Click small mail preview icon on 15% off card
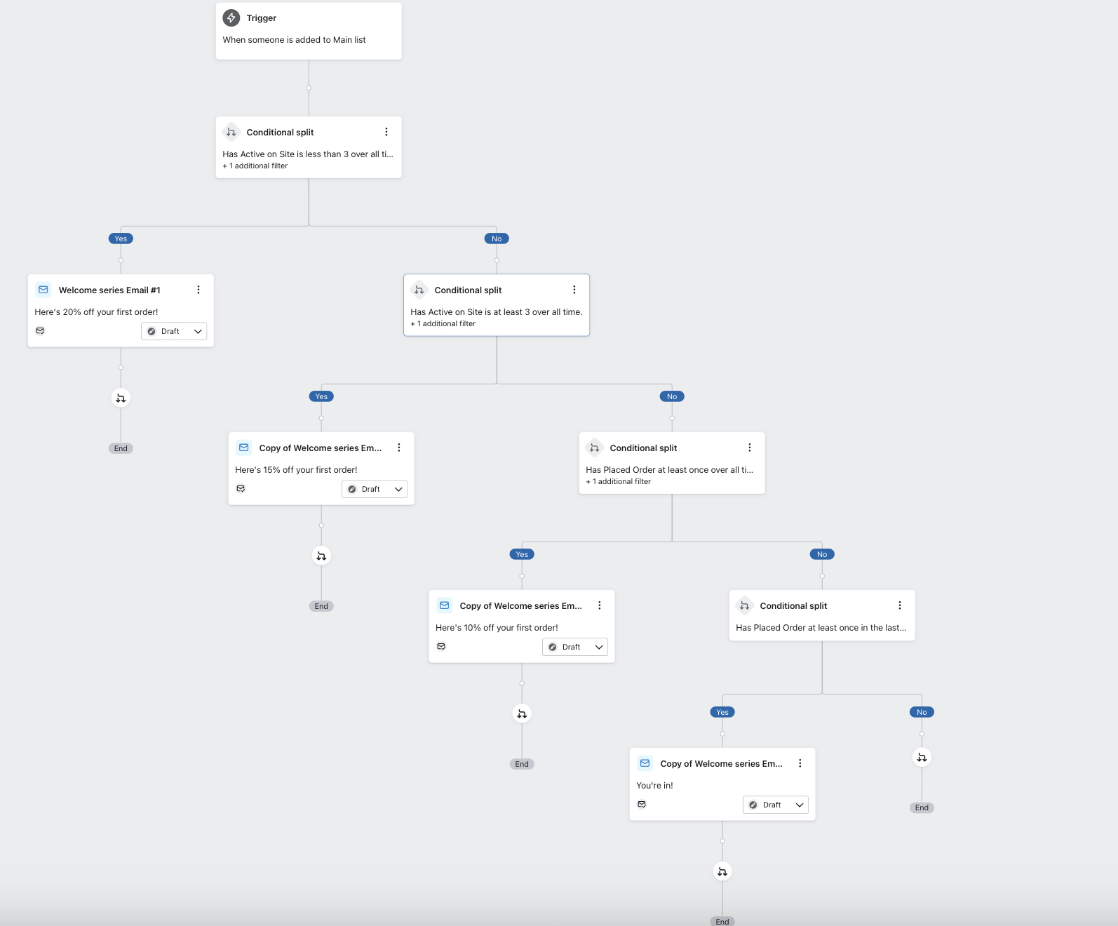 [241, 488]
